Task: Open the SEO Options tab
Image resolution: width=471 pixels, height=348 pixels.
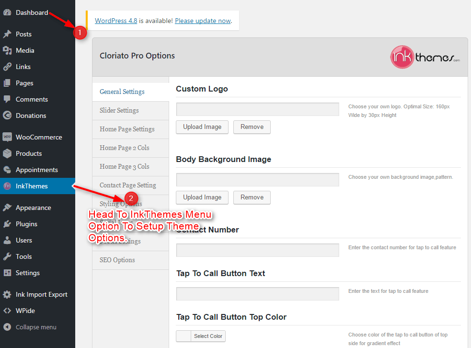Action: point(130,260)
